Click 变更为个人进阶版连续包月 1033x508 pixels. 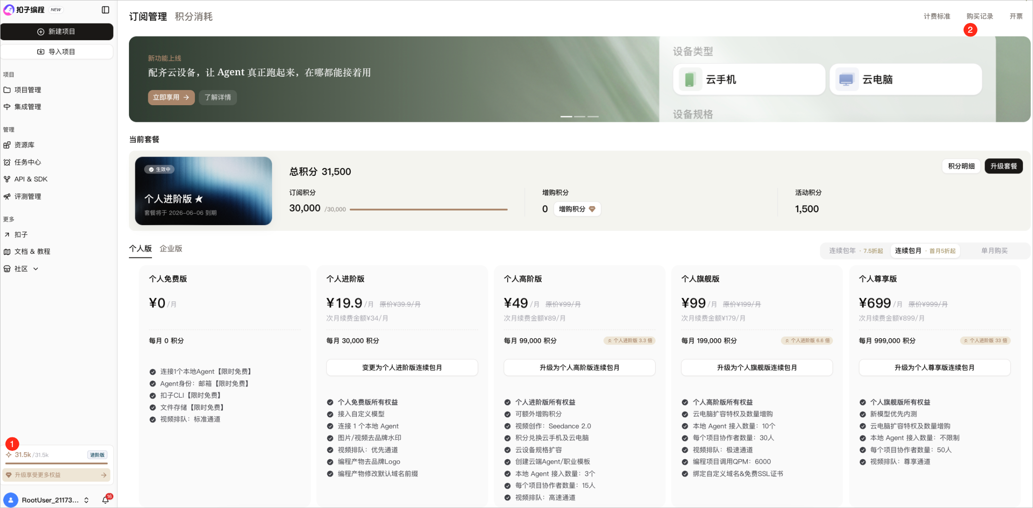click(x=402, y=368)
